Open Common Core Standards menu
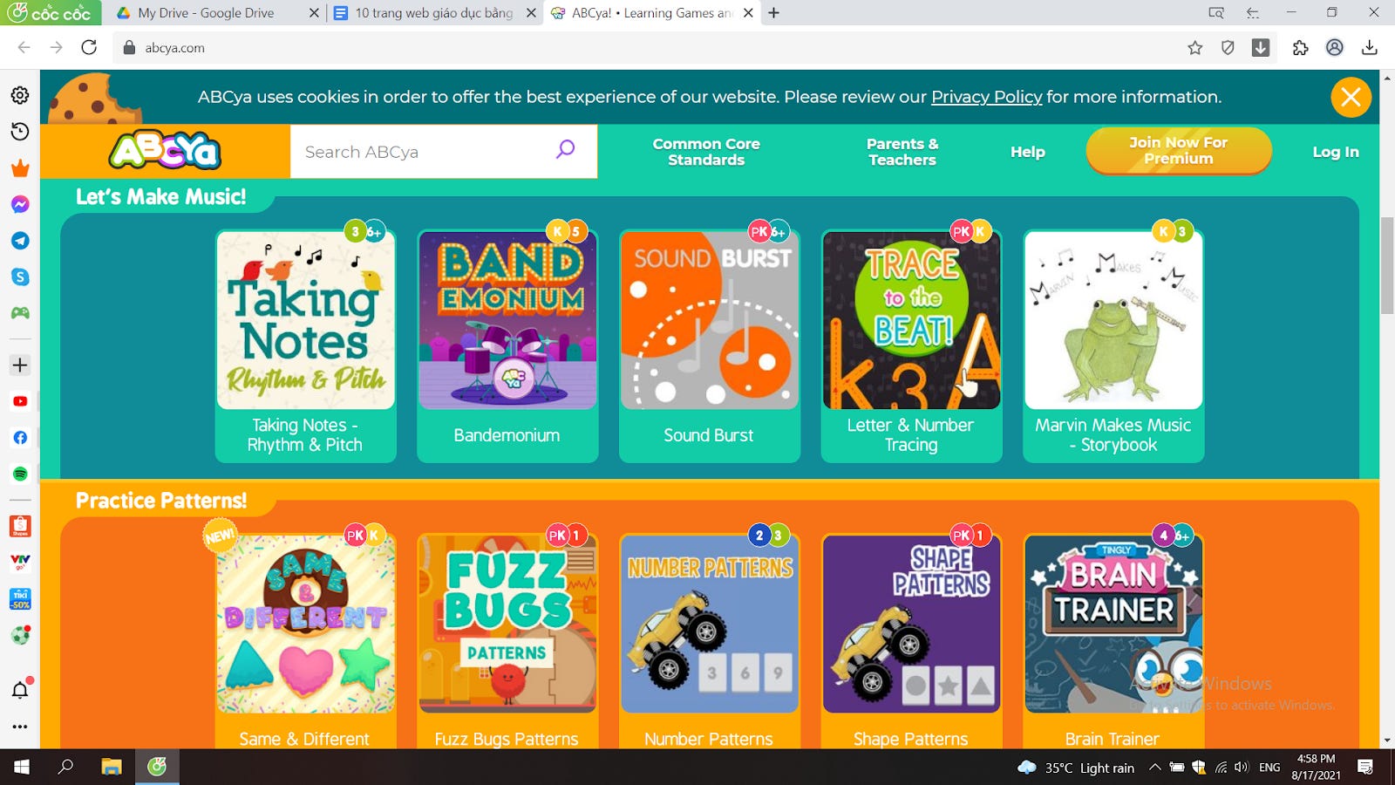1395x785 pixels. 706,152
